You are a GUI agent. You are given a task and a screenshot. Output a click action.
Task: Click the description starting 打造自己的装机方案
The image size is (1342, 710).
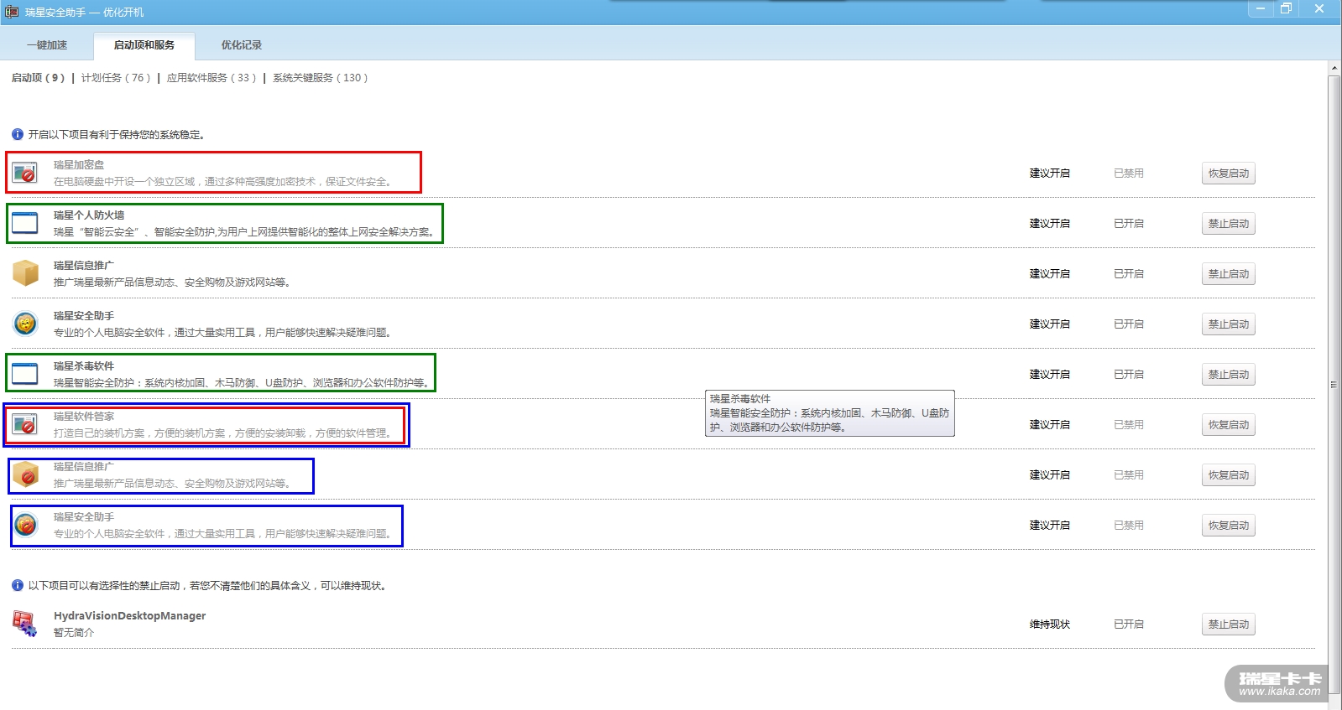pyautogui.click(x=224, y=433)
